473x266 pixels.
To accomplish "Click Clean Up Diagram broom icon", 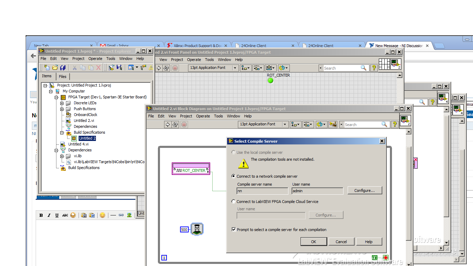I will [333, 124].
